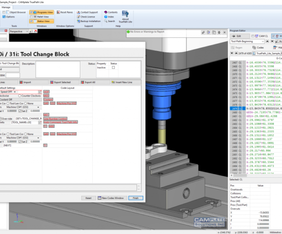Check the Inactive status checkbox
This screenshot has width=282, height=234.
tap(113, 68)
